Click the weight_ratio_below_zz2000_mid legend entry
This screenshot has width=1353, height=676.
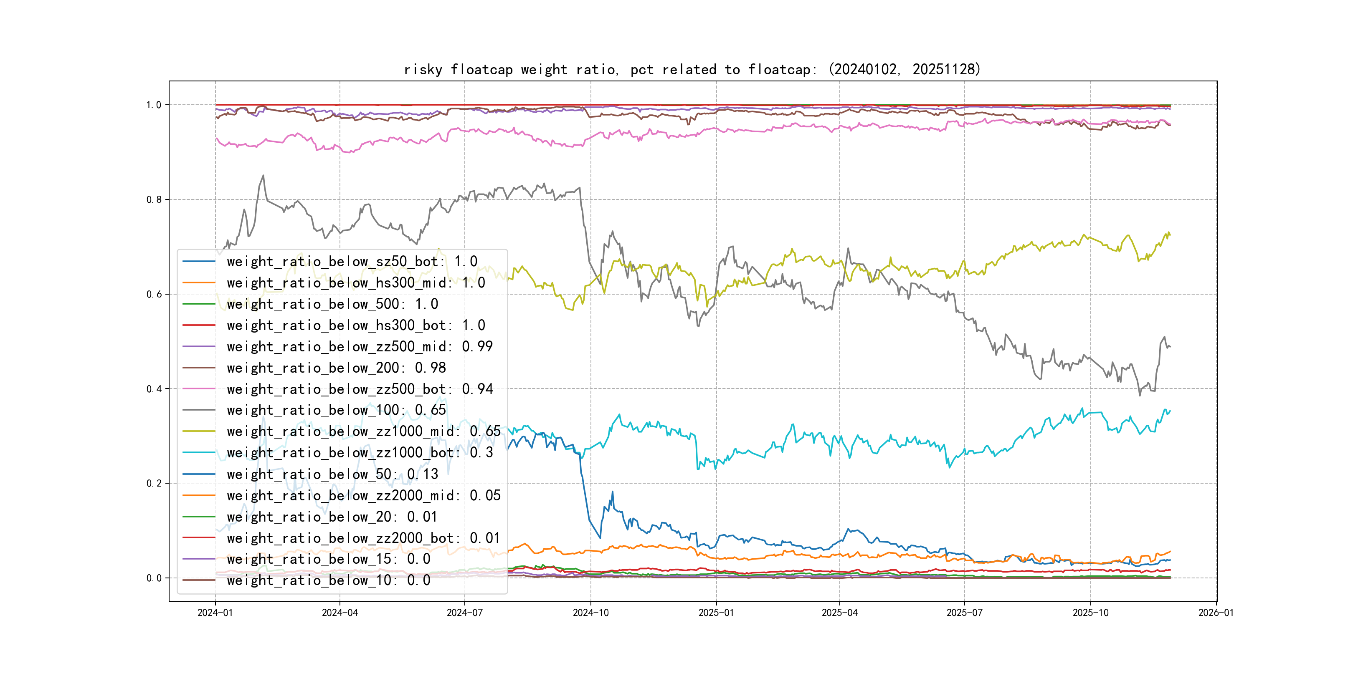point(363,495)
